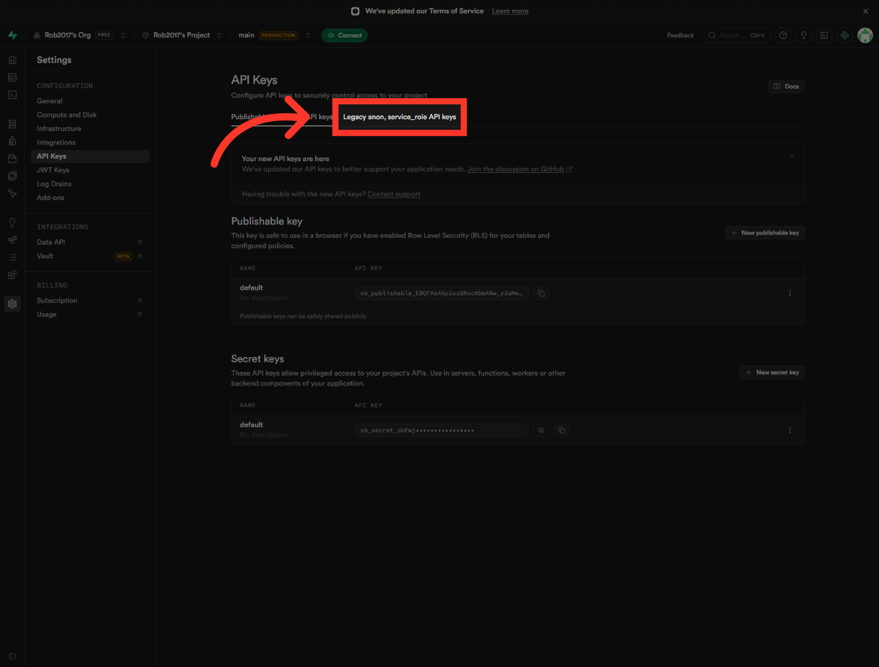The height and width of the screenshot is (667, 879).
Task: Click Learn more in Terms banner
Action: pos(510,11)
